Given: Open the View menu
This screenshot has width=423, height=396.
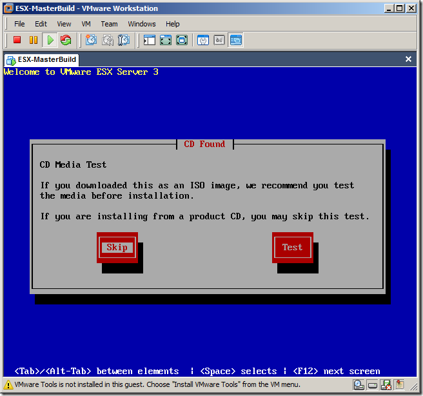Looking at the screenshot, I should 64,24.
